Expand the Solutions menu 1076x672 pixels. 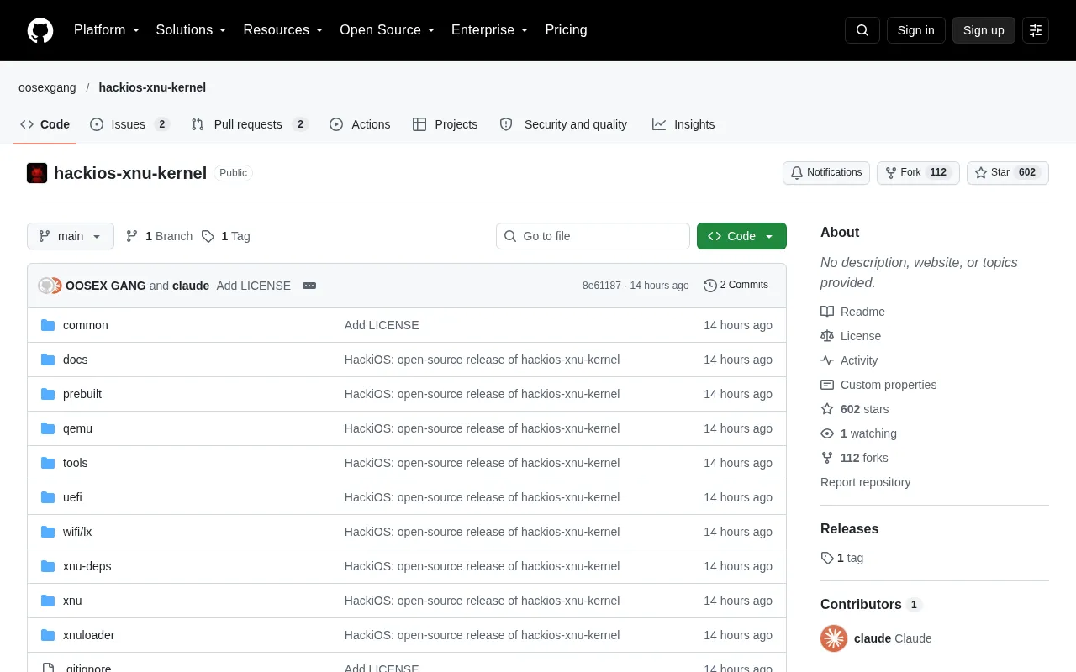pyautogui.click(x=192, y=30)
